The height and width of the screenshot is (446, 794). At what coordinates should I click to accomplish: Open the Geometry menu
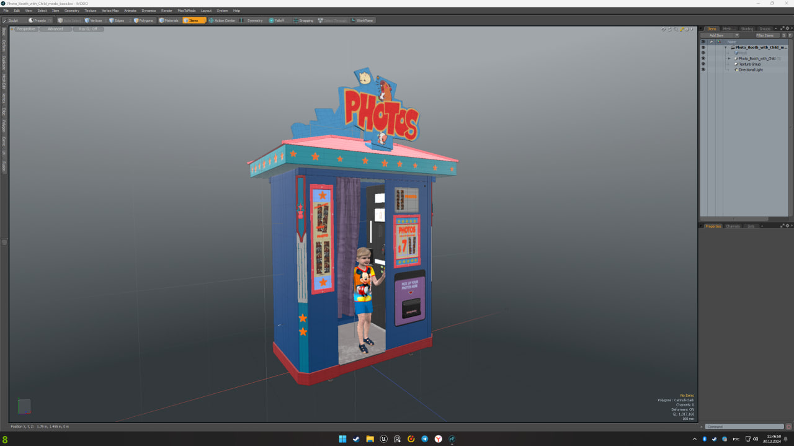click(72, 11)
